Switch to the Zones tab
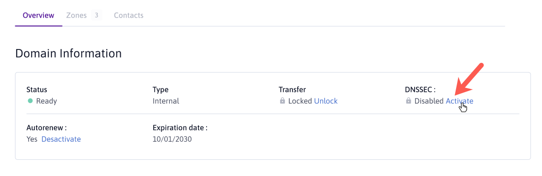 click(76, 16)
